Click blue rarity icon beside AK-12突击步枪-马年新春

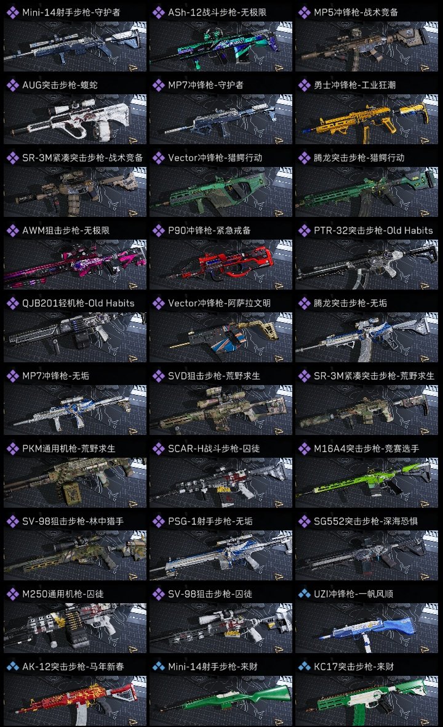[x=12, y=667]
